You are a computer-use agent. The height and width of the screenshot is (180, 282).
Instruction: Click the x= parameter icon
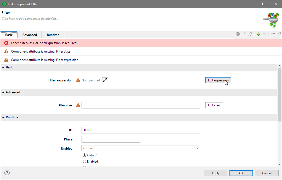tap(273, 34)
